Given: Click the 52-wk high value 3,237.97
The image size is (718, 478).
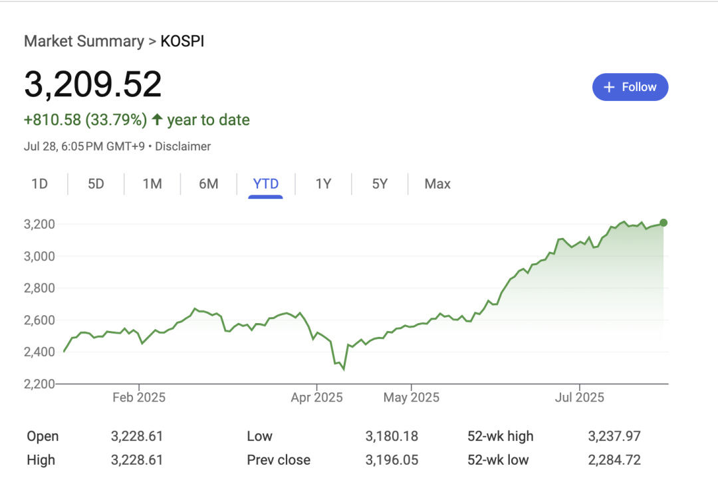Looking at the screenshot, I should pyautogui.click(x=614, y=436).
